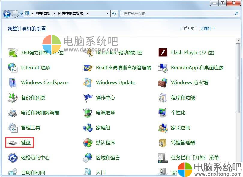
Task: Click the Windows Update icon
Action: [x=88, y=82]
